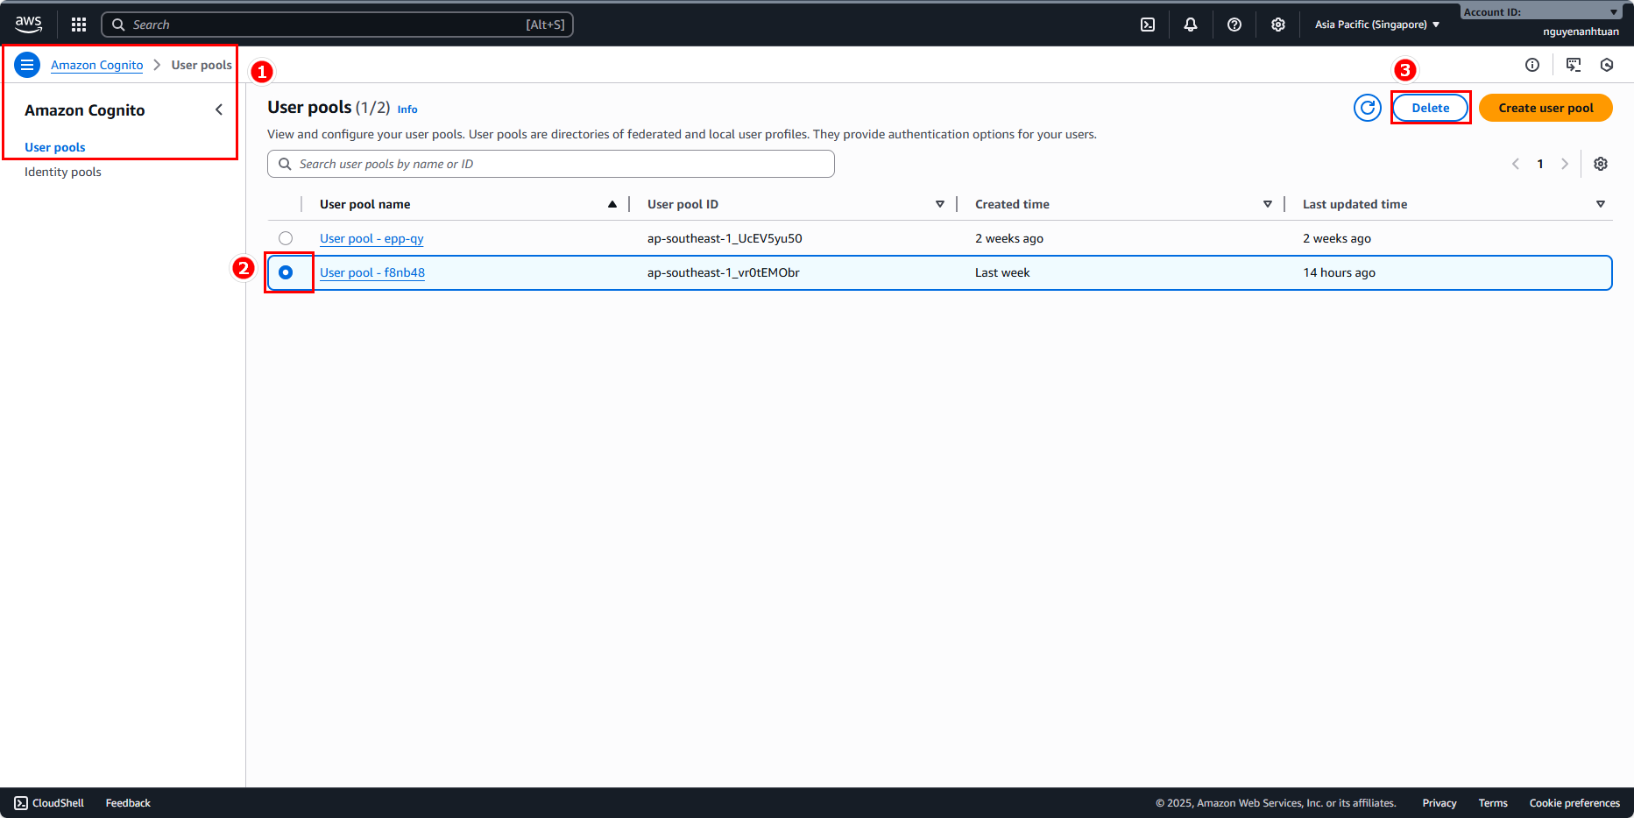This screenshot has width=1634, height=818.
Task: Open Identity pools in the sidebar
Action: click(x=63, y=172)
